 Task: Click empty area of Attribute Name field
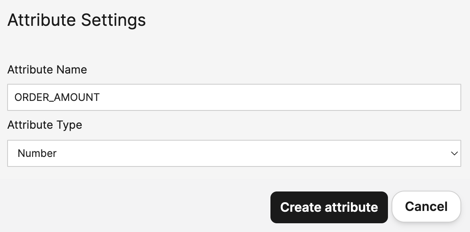[x=279, y=97]
